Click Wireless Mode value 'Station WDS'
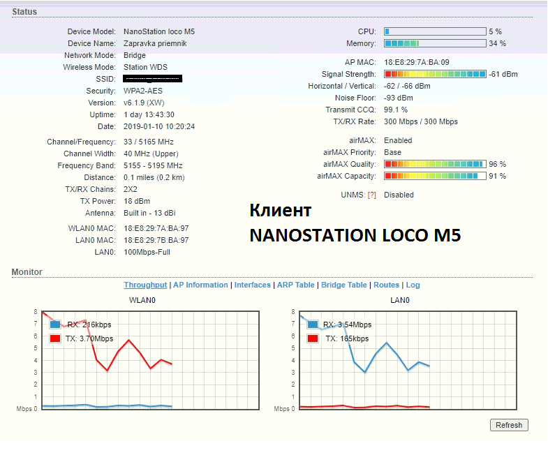This screenshot has width=548, height=455. (145, 67)
